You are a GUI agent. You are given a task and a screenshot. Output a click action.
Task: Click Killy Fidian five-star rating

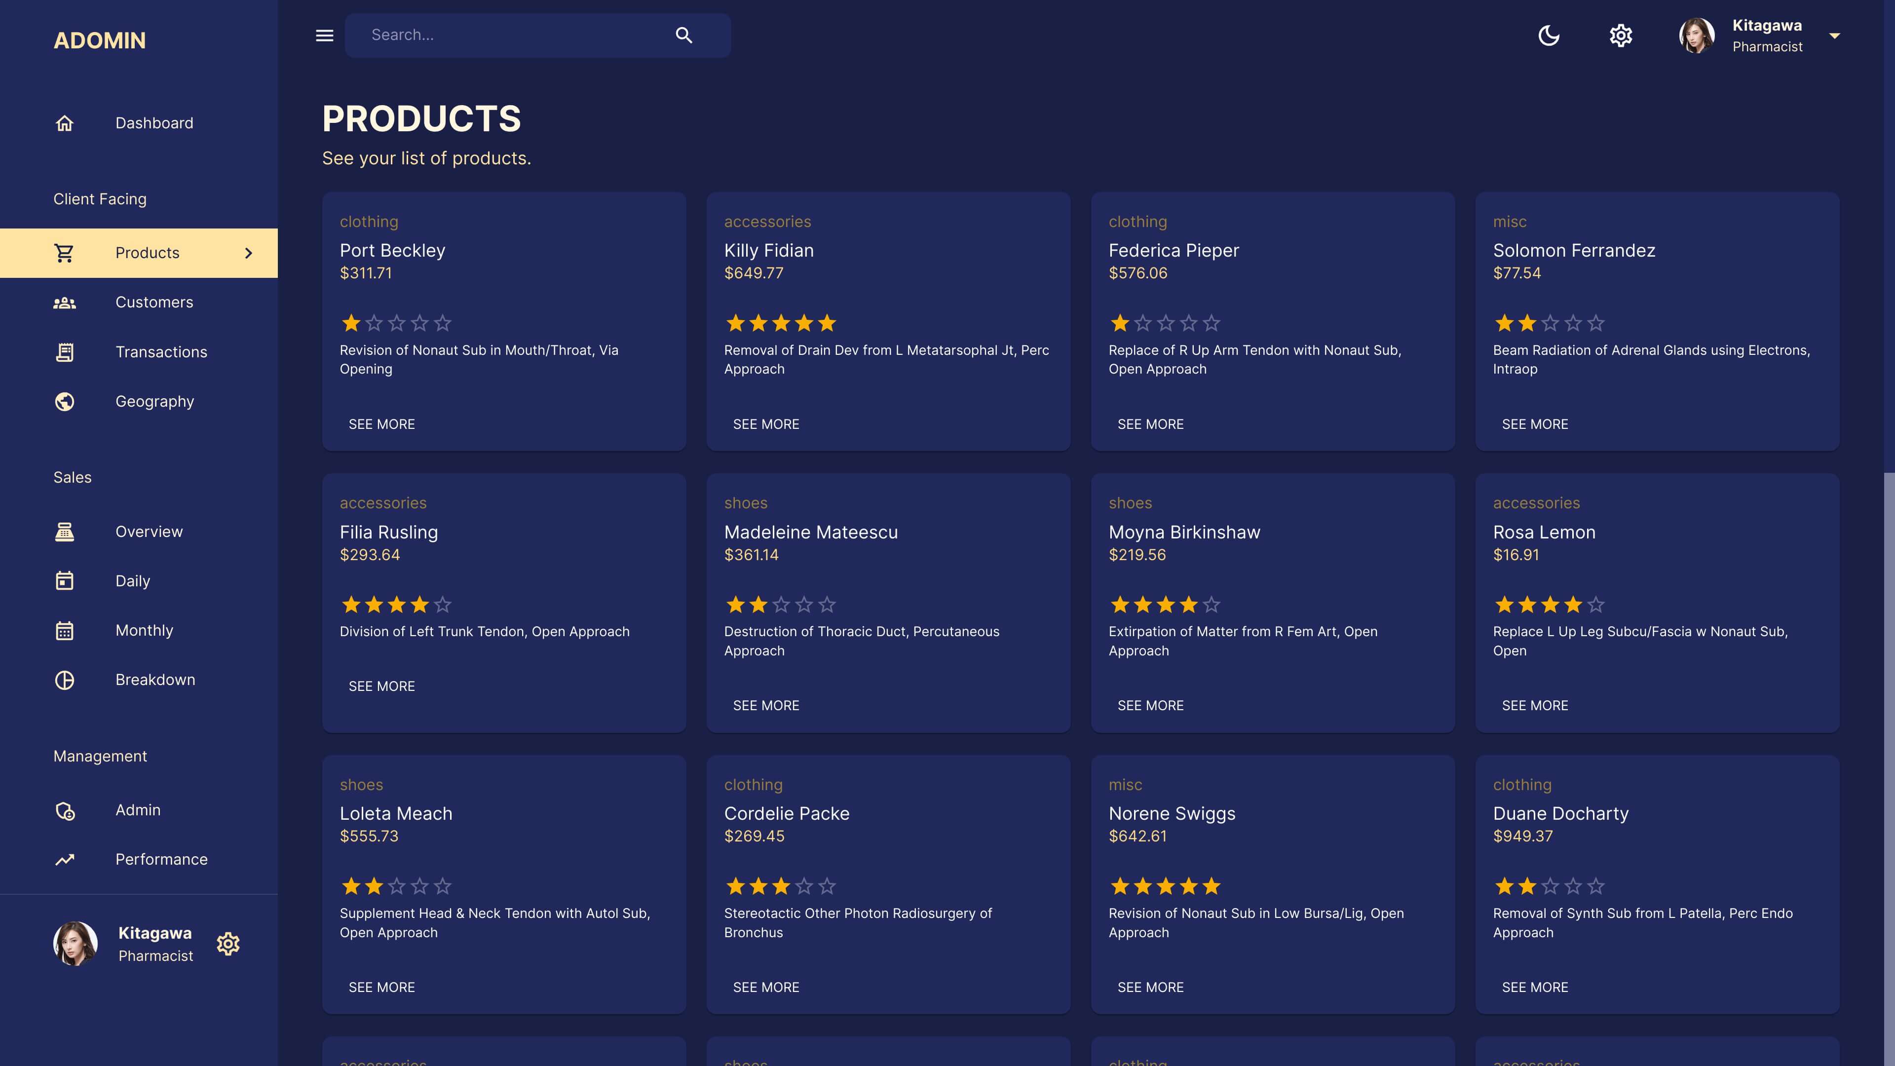coord(781,323)
